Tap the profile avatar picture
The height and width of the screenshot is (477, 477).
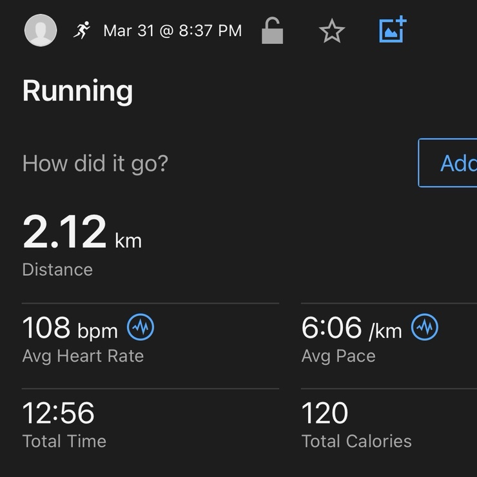[x=41, y=30]
